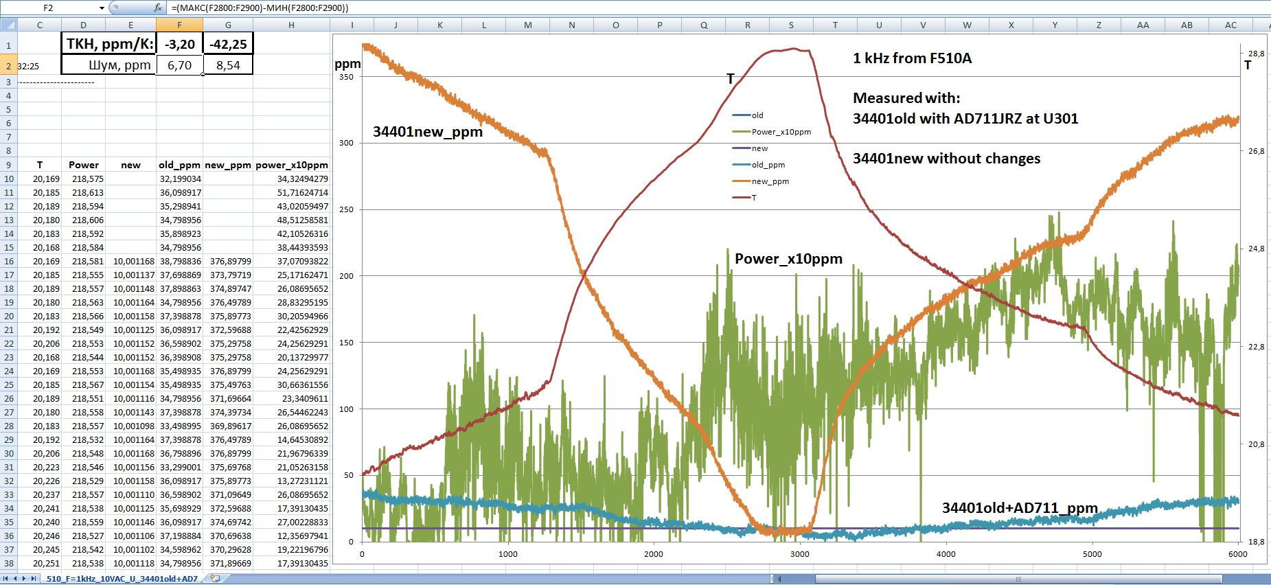Select cell with value 14,64530892

tap(291, 439)
